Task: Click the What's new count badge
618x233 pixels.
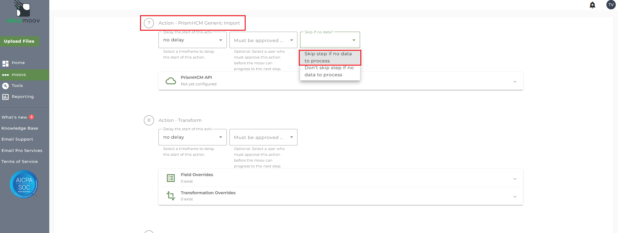Action: 31,117
